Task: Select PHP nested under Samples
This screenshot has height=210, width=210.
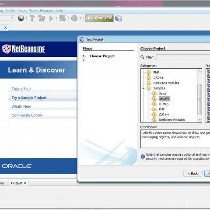Action: click(161, 109)
